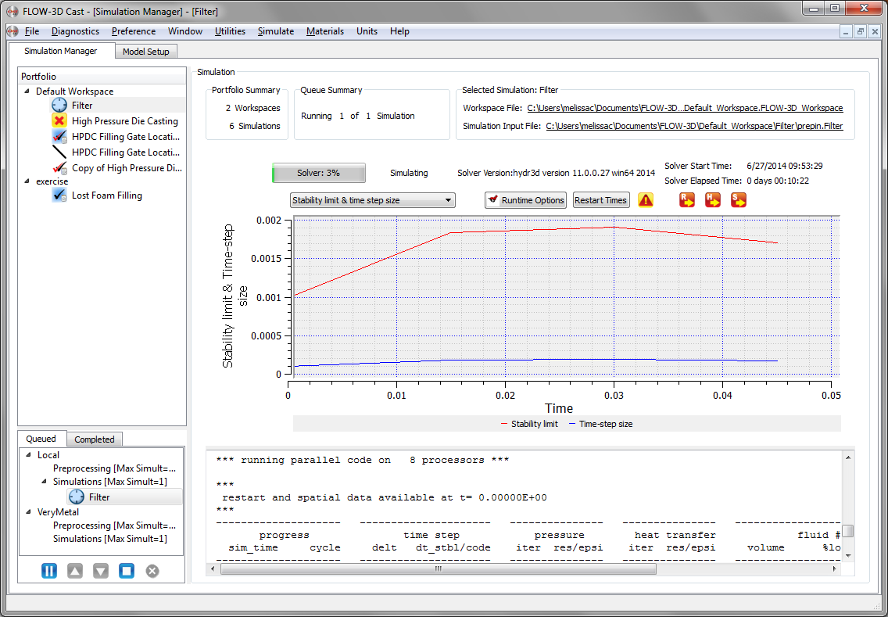888x617 pixels.
Task: Select High Pressure Die Casting simulation
Action: 124,120
